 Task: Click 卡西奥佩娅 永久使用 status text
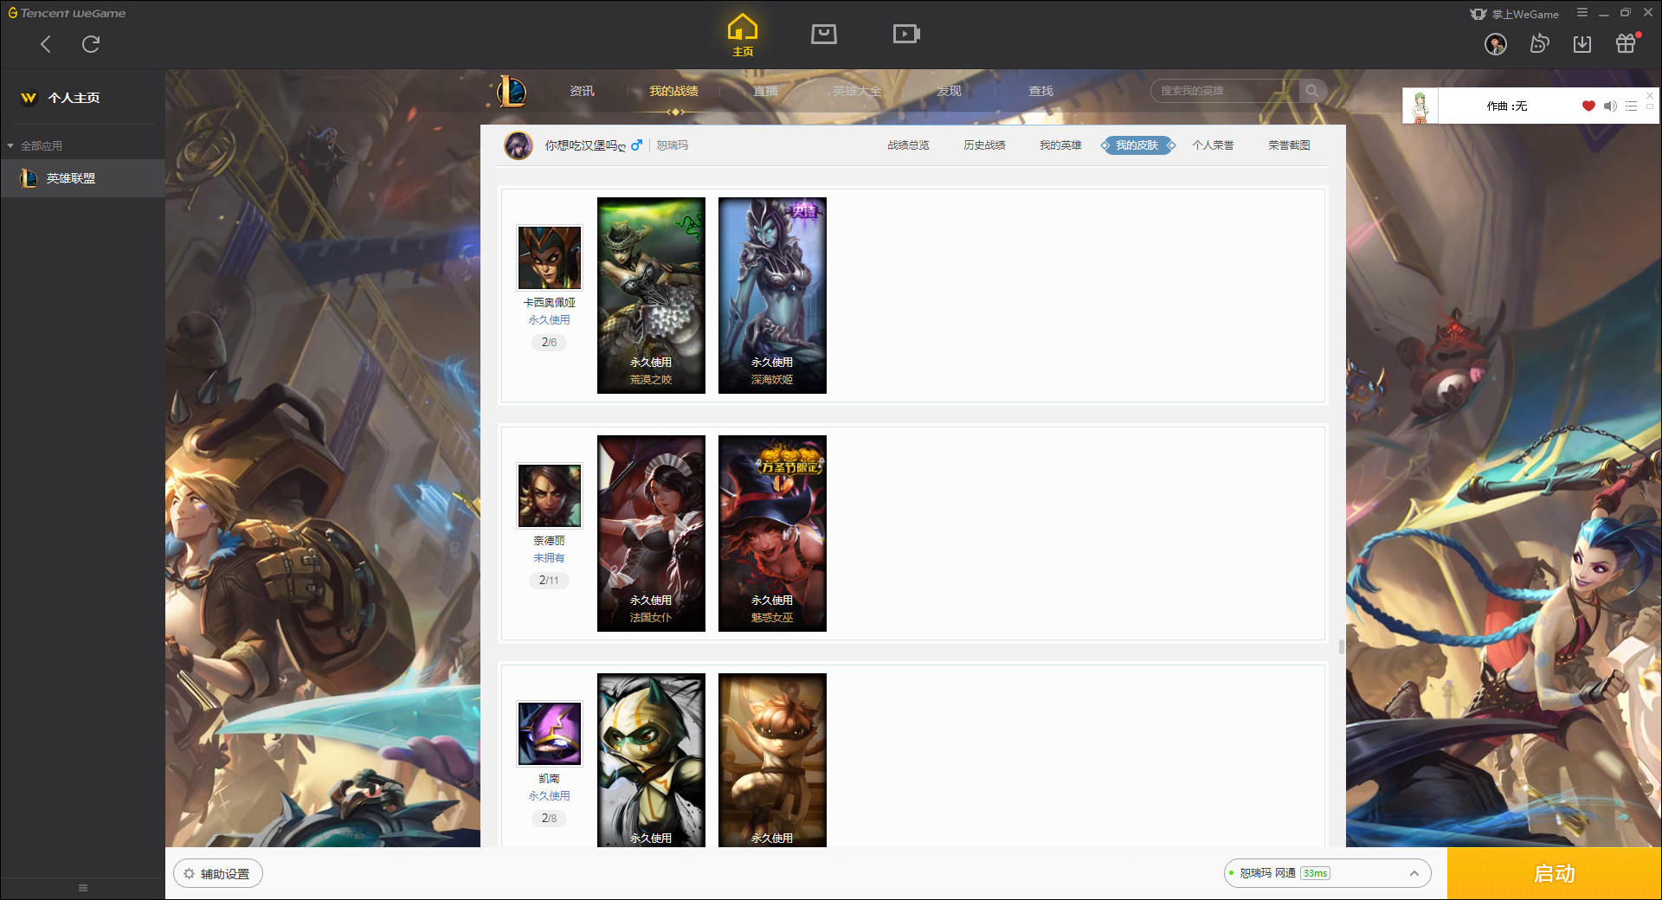(549, 320)
